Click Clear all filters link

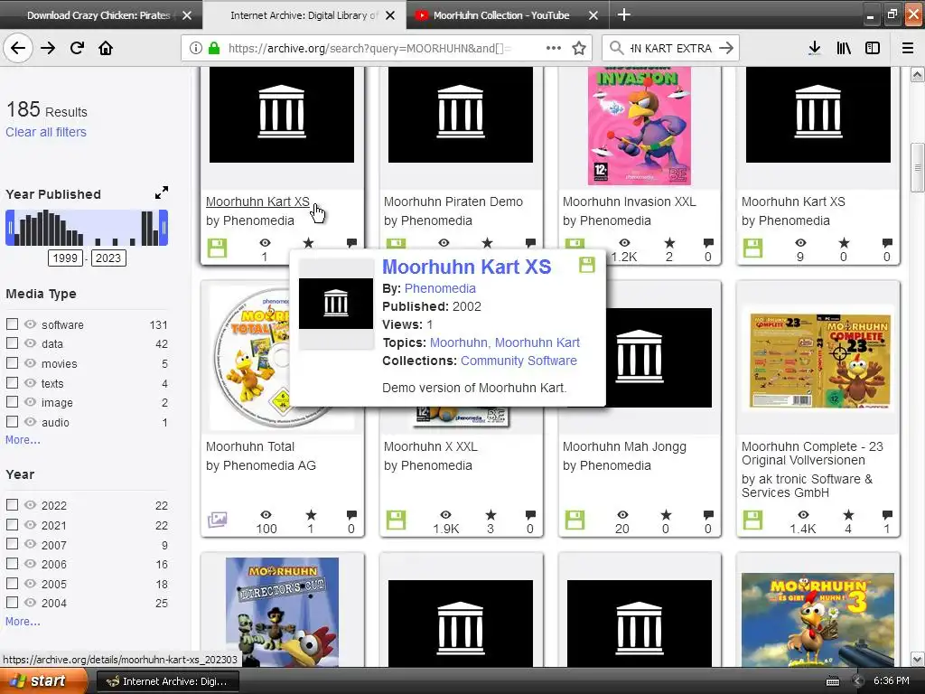(x=46, y=132)
